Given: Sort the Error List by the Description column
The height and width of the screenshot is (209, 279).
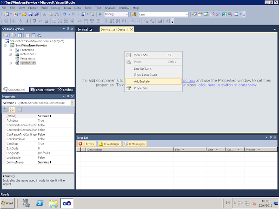Looking at the screenshot, I should pyautogui.click(x=129, y=150).
